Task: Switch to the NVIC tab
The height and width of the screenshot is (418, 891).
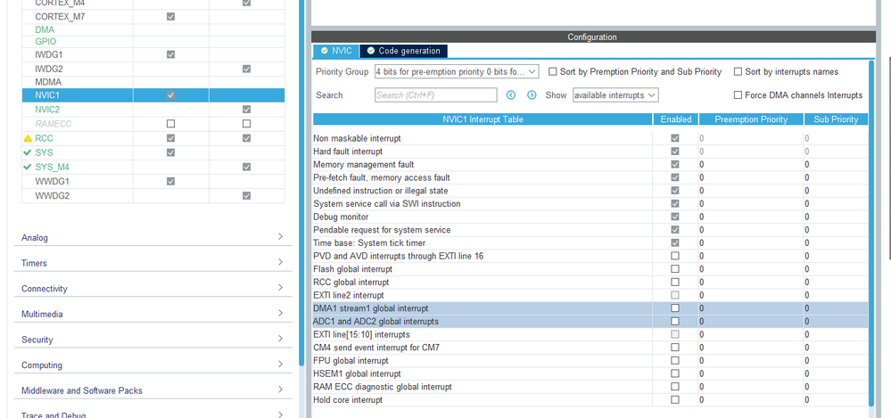Action: tap(336, 51)
